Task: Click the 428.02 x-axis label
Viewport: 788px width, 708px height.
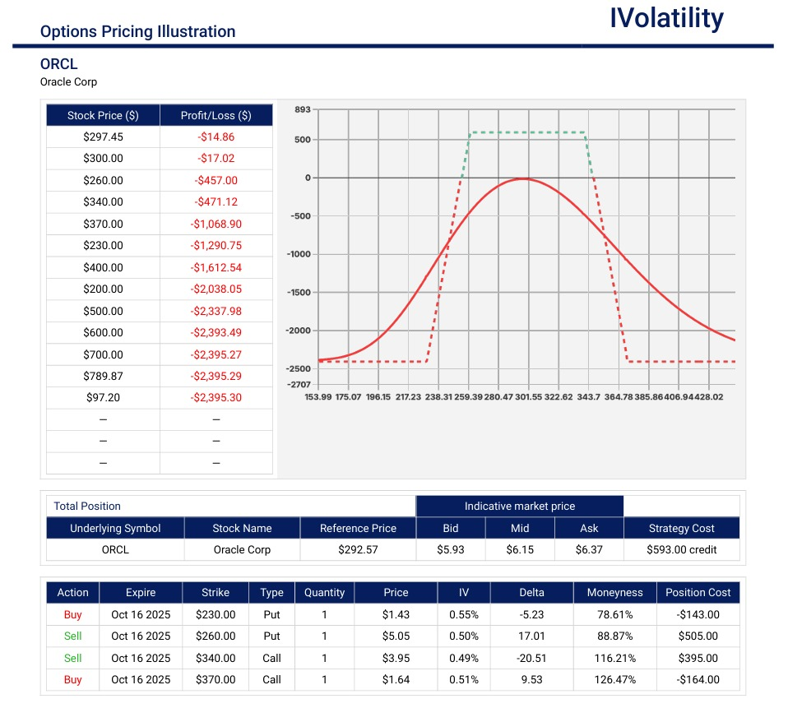Action: 708,397
